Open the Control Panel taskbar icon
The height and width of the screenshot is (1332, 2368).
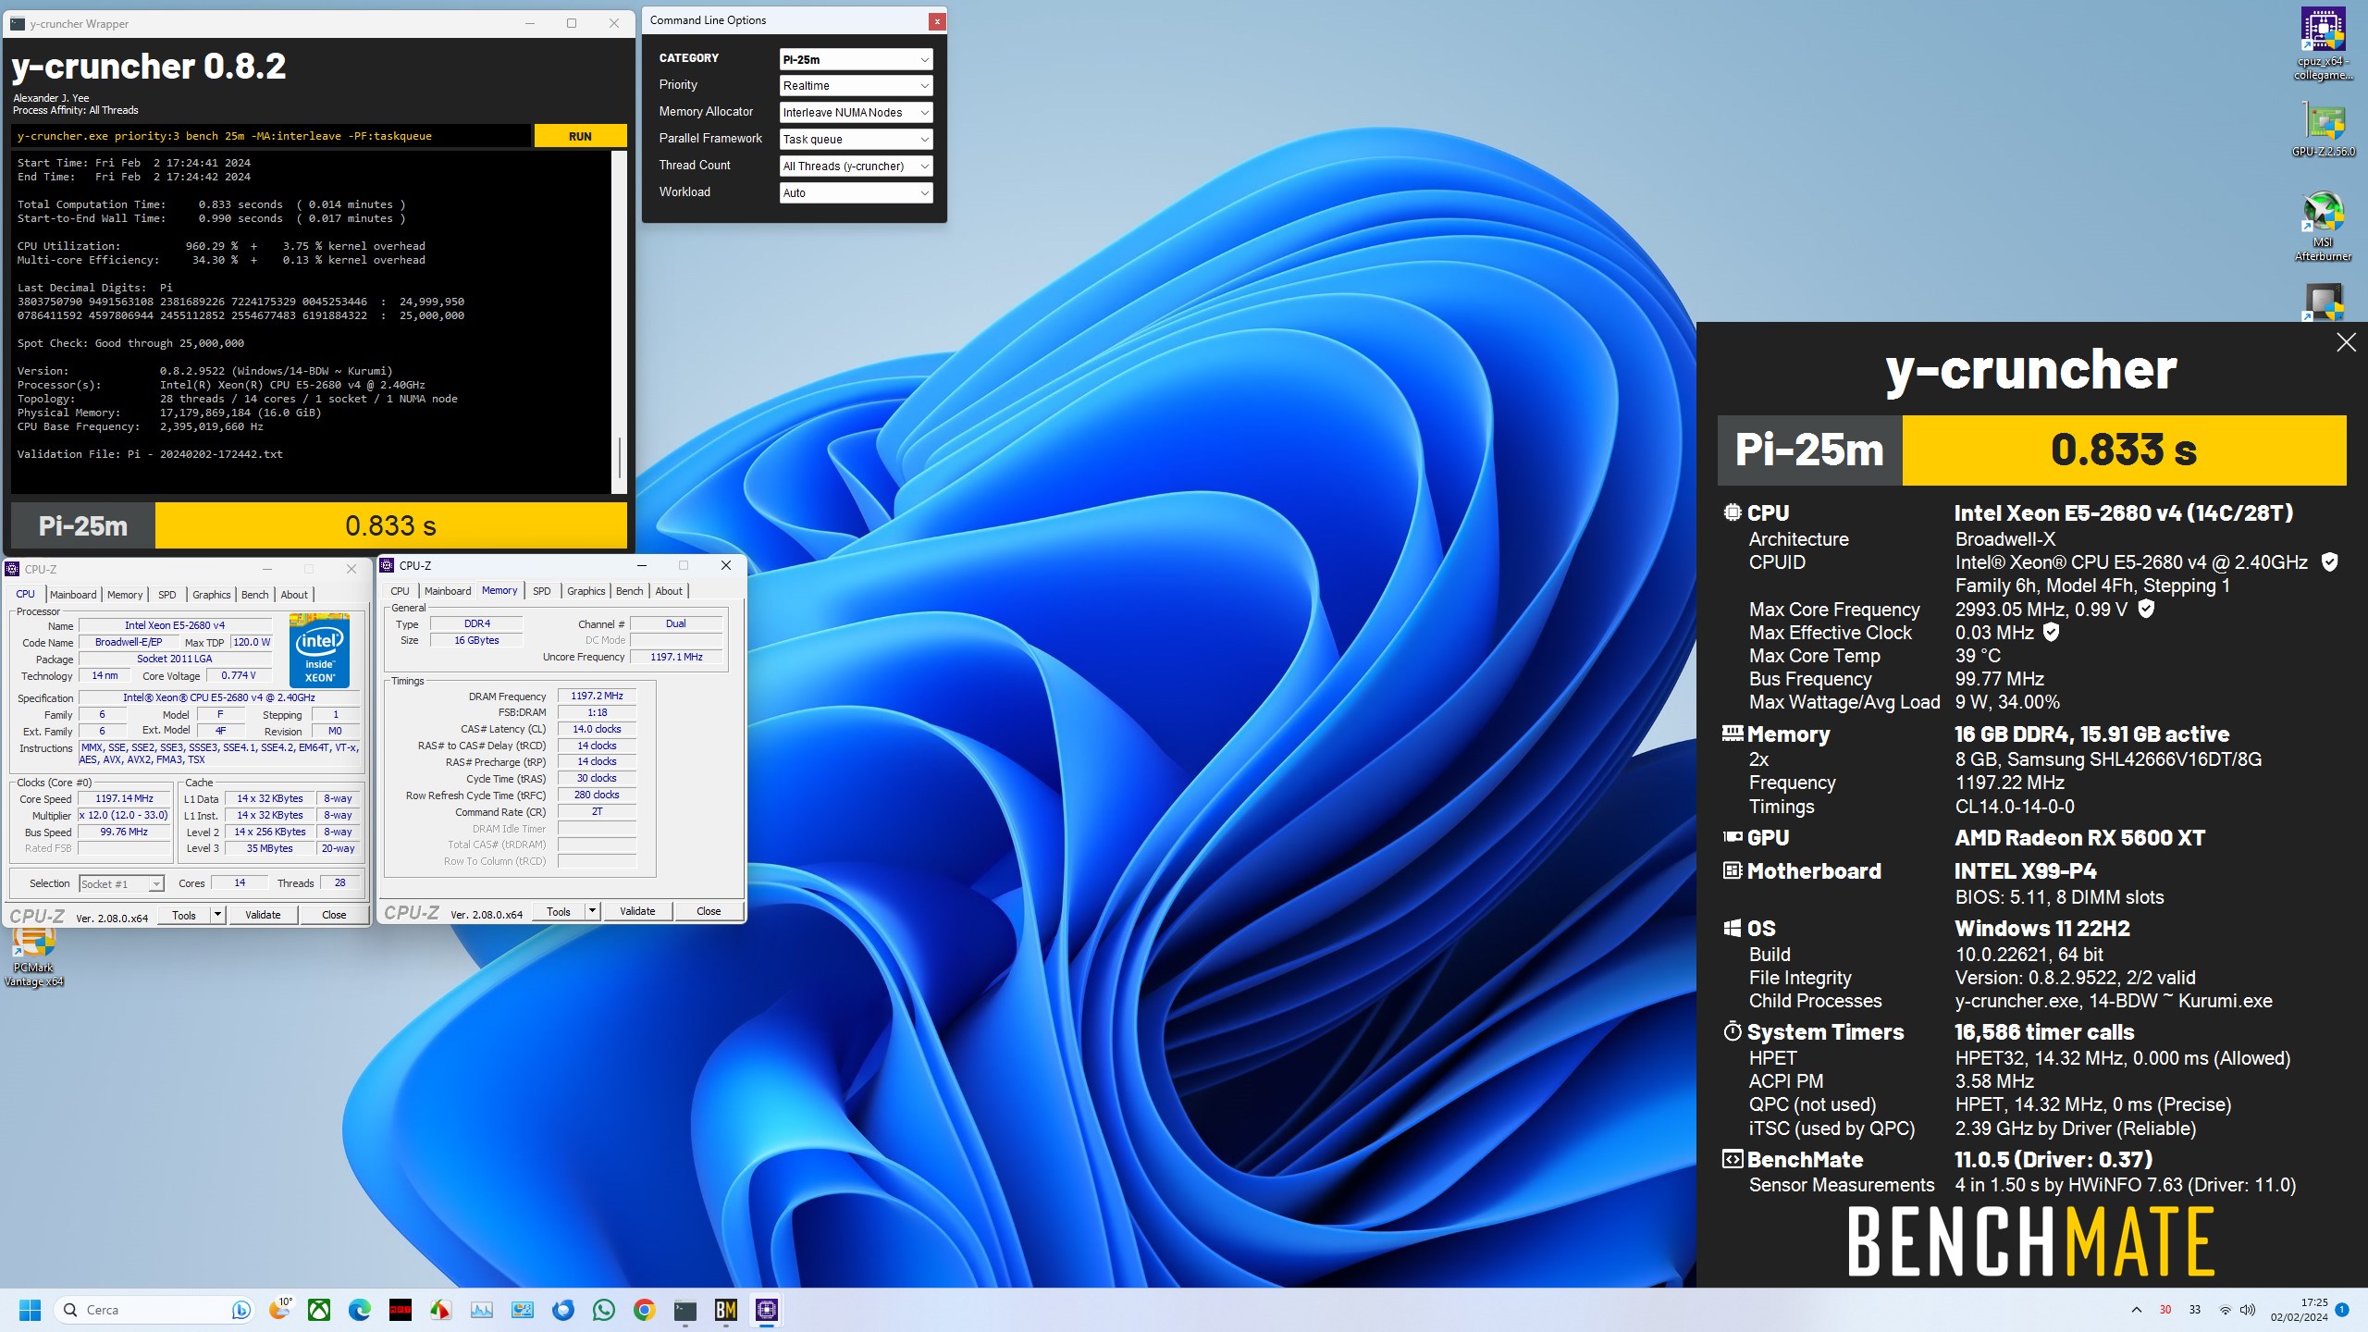click(523, 1310)
